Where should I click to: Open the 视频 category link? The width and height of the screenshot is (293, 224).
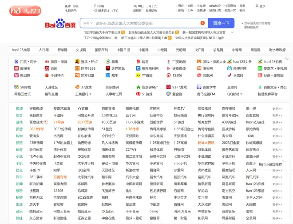(x=19, y=108)
